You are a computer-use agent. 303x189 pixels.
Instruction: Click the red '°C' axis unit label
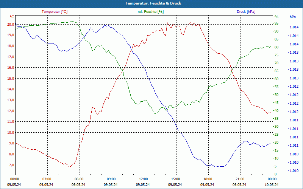click(12, 17)
